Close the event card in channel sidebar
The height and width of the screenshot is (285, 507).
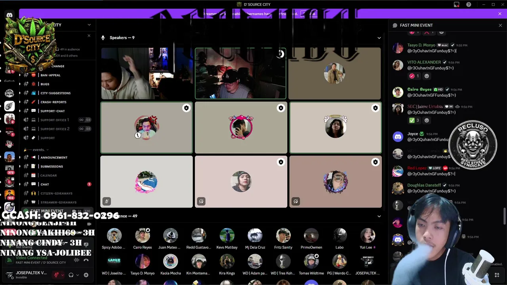[89, 36]
